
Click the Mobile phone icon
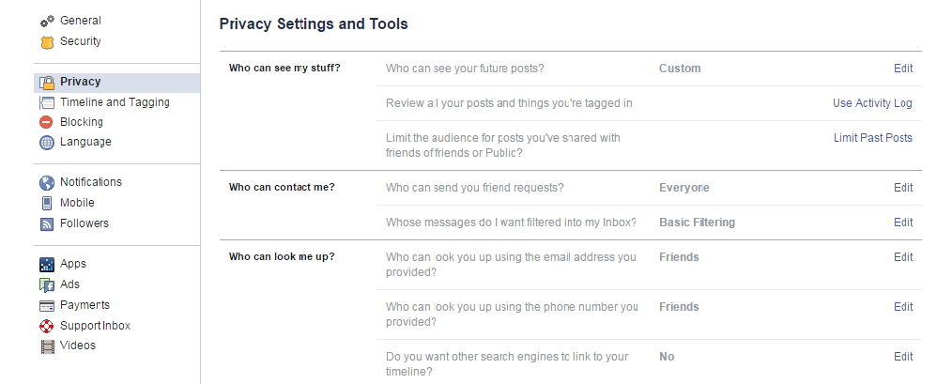coord(47,203)
